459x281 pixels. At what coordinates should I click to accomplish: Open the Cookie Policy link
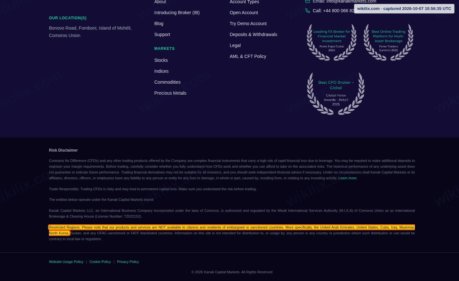(100, 262)
